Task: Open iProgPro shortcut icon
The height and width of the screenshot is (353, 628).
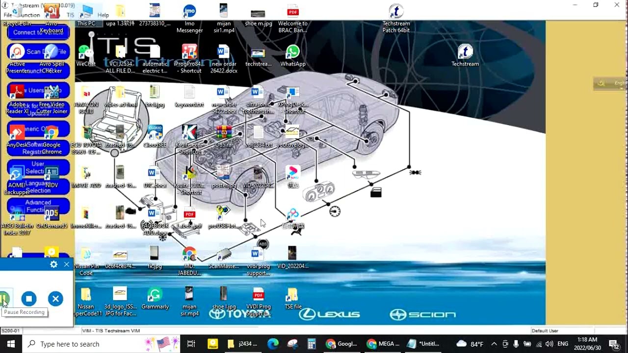Action: pos(189,59)
